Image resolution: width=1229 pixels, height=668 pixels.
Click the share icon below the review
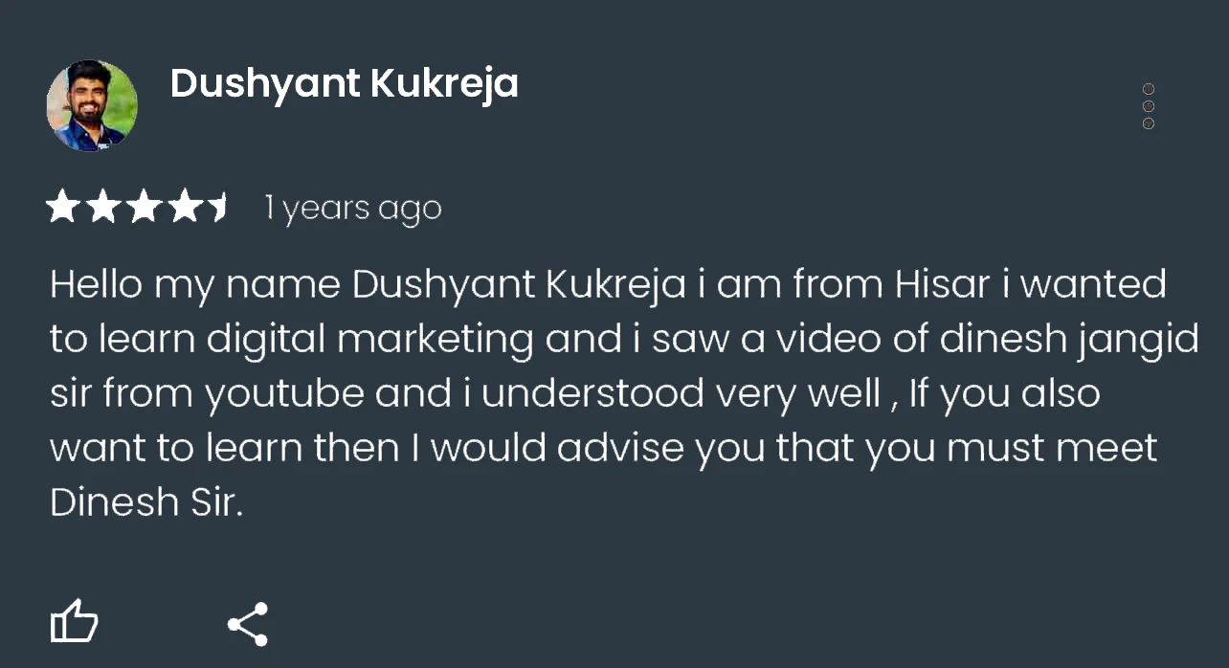247,624
